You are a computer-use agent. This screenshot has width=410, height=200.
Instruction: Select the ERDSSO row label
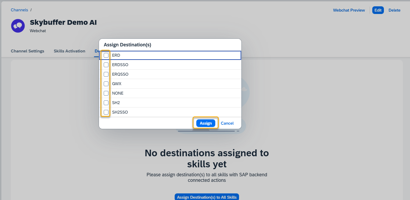click(120, 65)
